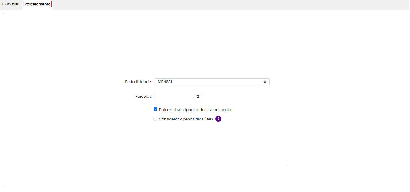Switch to the Cadastro tab
The image size is (410, 192).
pyautogui.click(x=11, y=4)
